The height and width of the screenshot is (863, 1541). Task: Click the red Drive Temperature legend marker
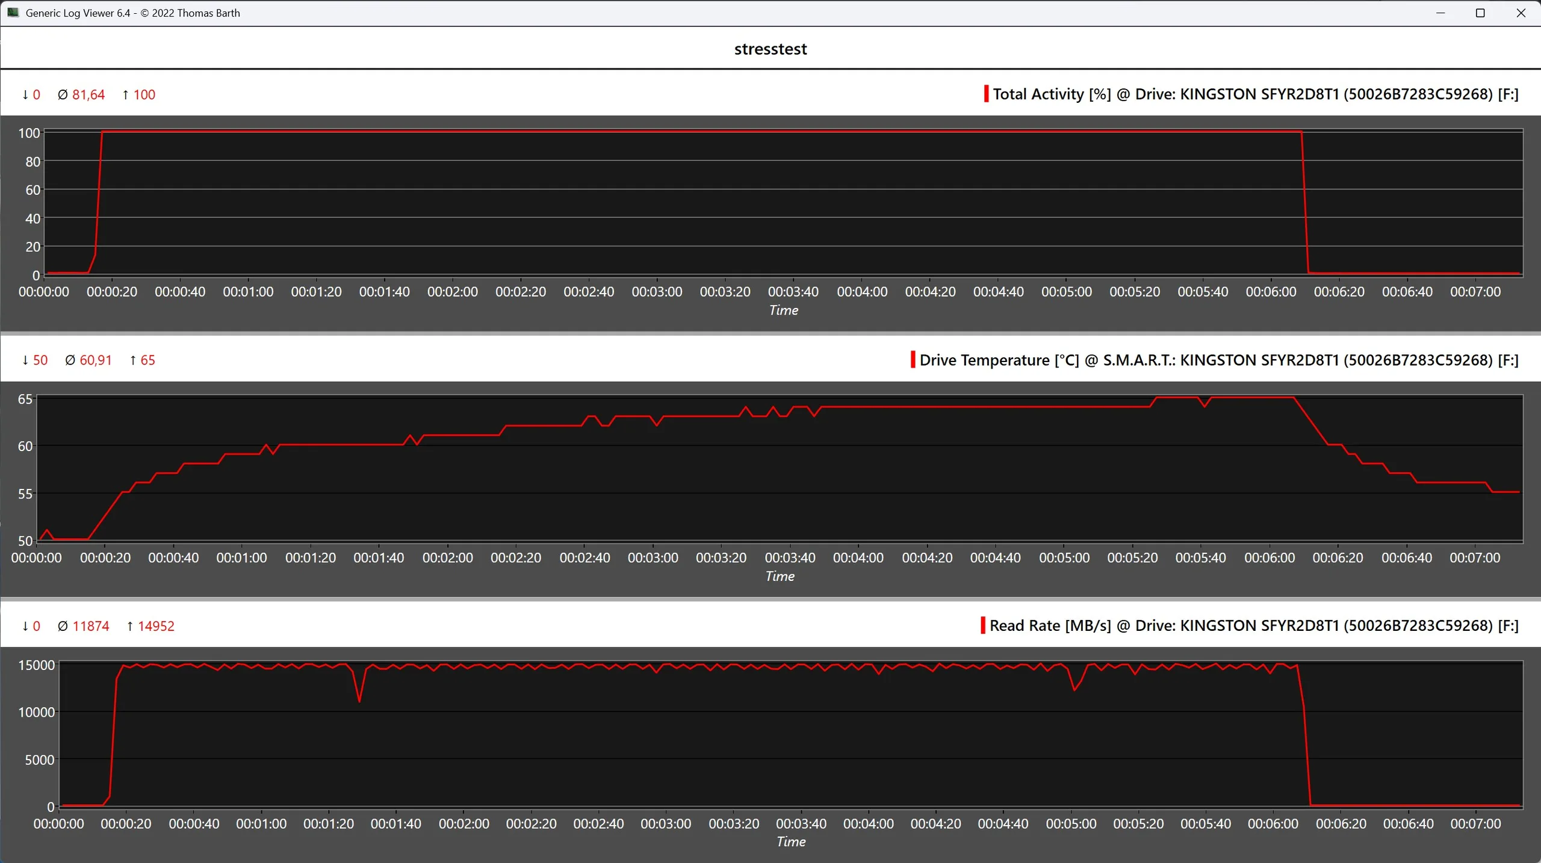[x=913, y=360]
